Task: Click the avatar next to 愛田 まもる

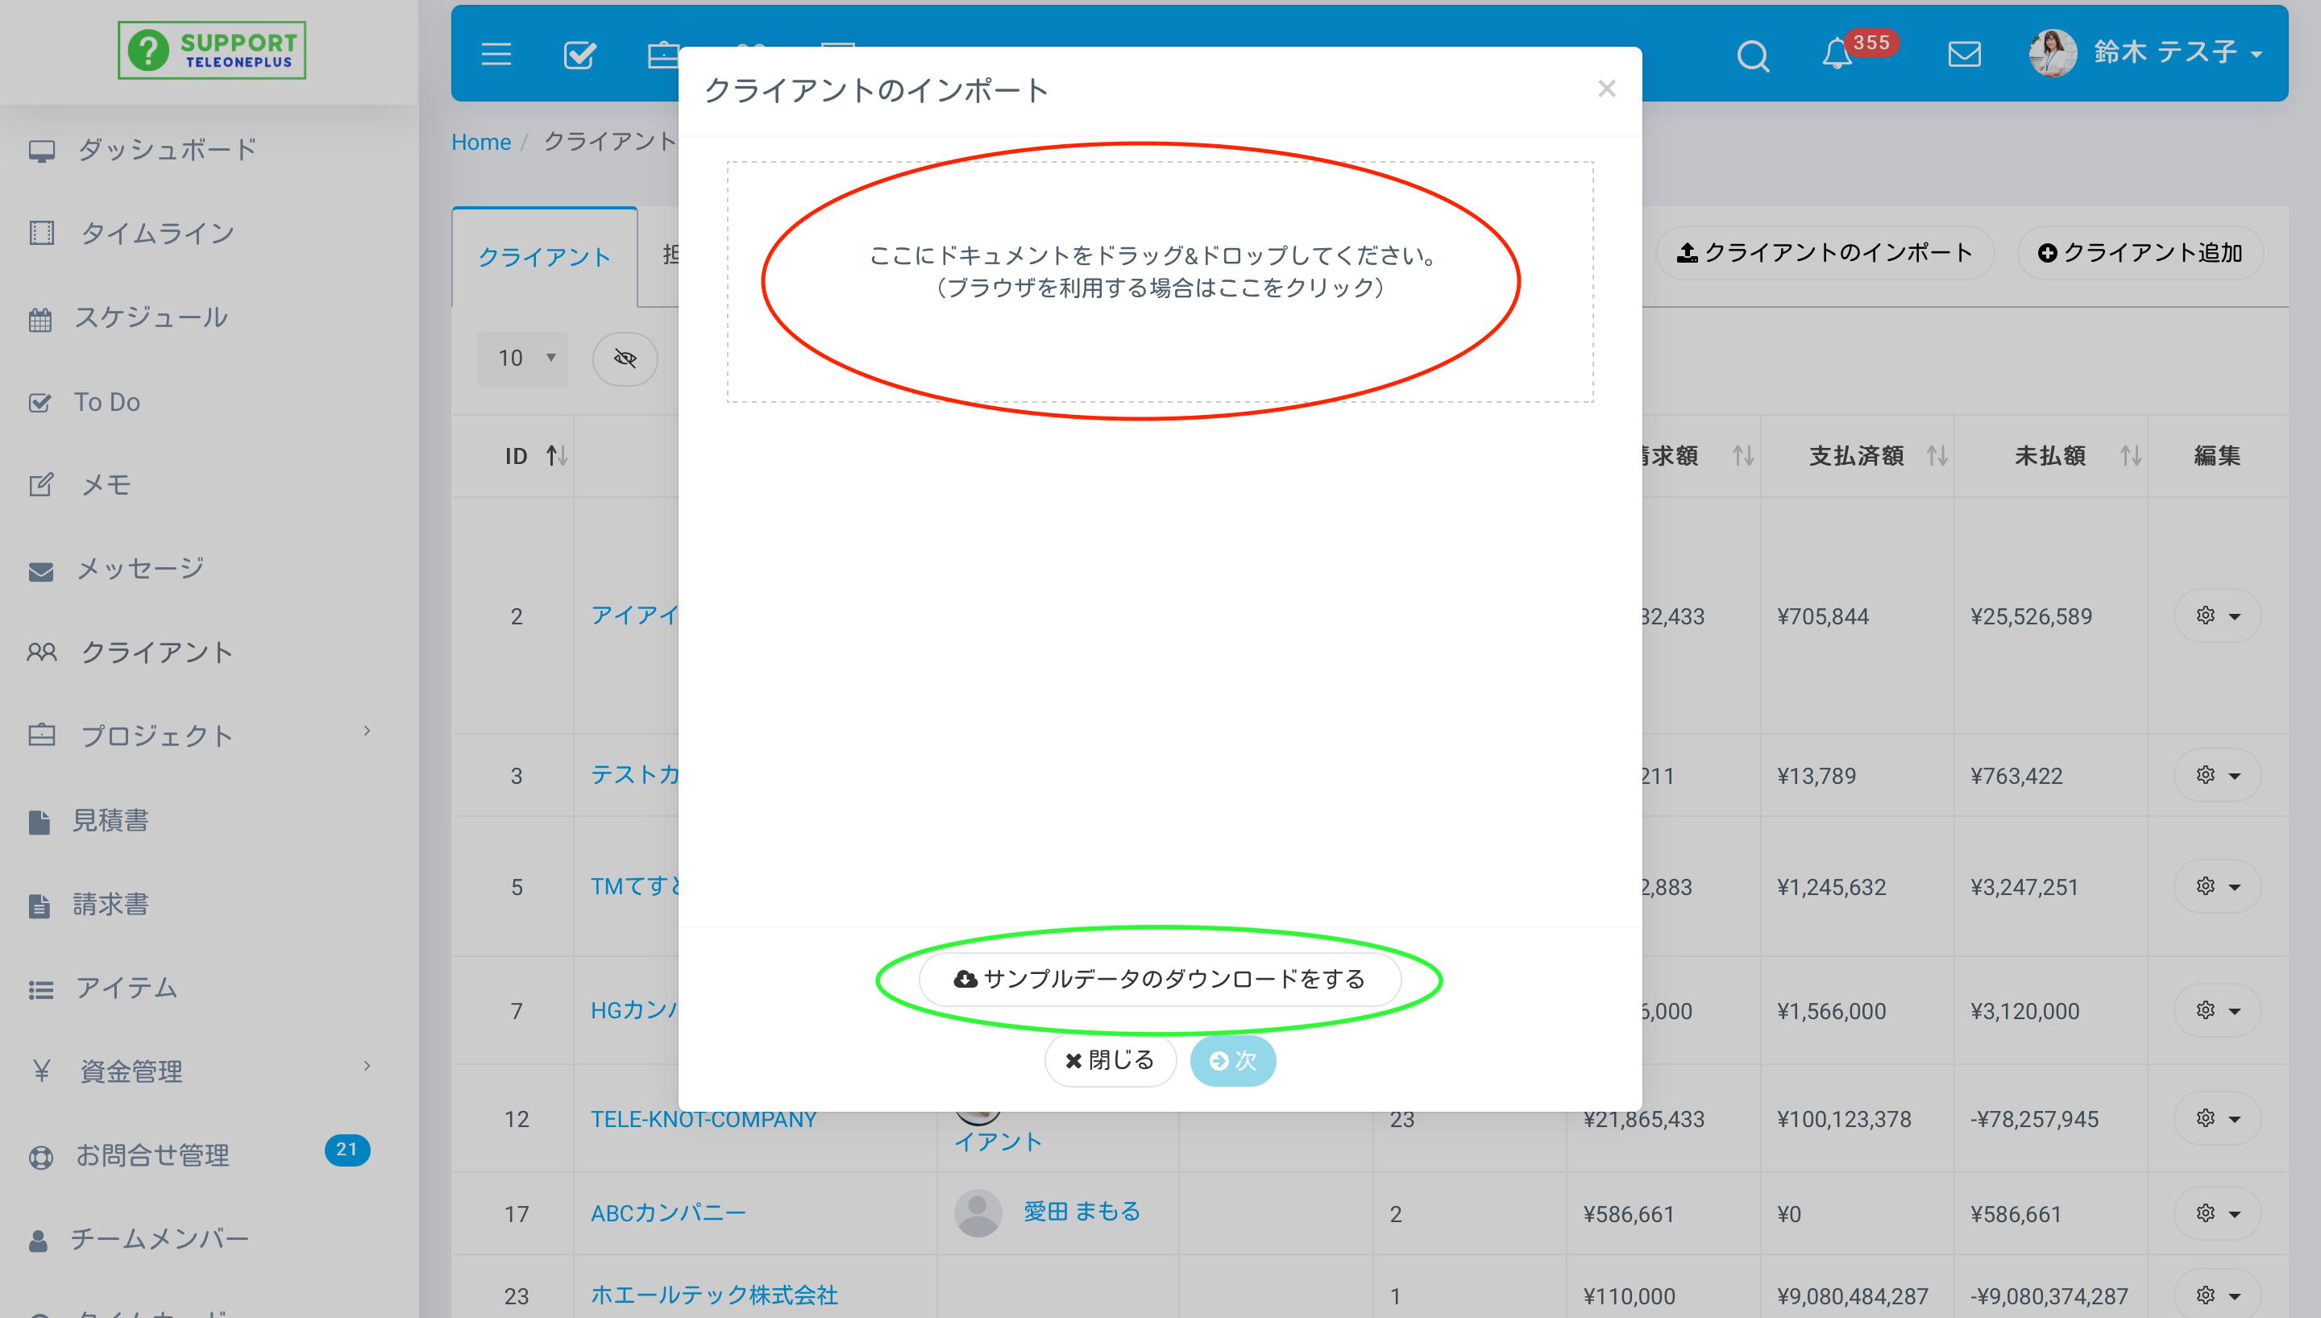Action: pyautogui.click(x=978, y=1213)
